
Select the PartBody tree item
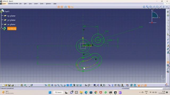tap(12, 28)
